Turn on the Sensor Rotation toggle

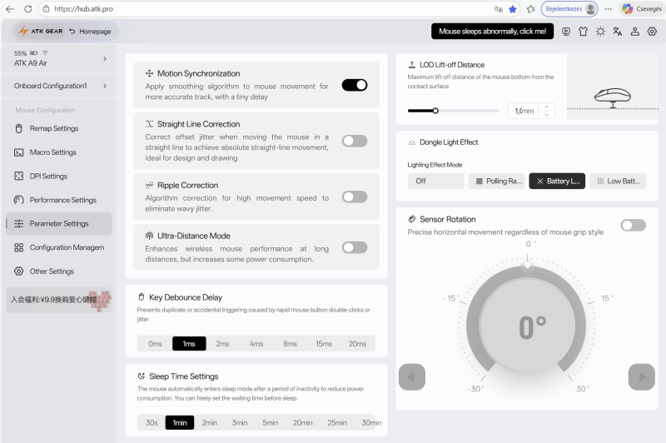[633, 225]
